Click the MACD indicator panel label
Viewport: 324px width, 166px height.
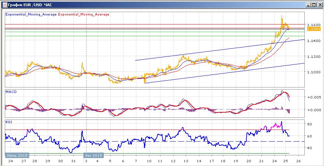[11, 92]
